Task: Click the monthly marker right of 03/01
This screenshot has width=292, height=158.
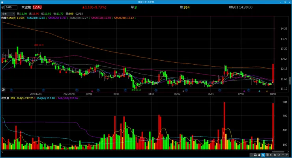Action: (x=125, y=90)
